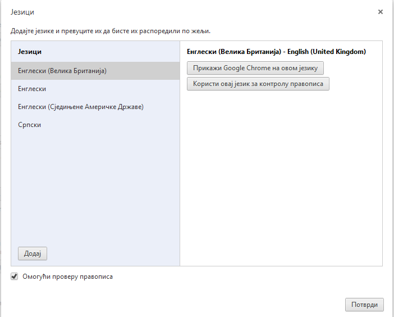The image size is (394, 317).
Task: Select the plain Енглески language entry
Action: click(95, 89)
